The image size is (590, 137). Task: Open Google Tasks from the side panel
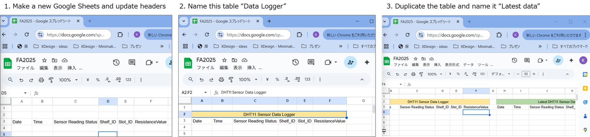(585, 102)
